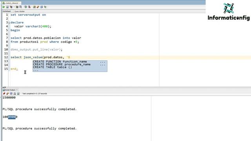The width and height of the screenshot is (251, 141).
Task: Click 'select prod.datos.poblacion into valor' line
Action: point(46,38)
